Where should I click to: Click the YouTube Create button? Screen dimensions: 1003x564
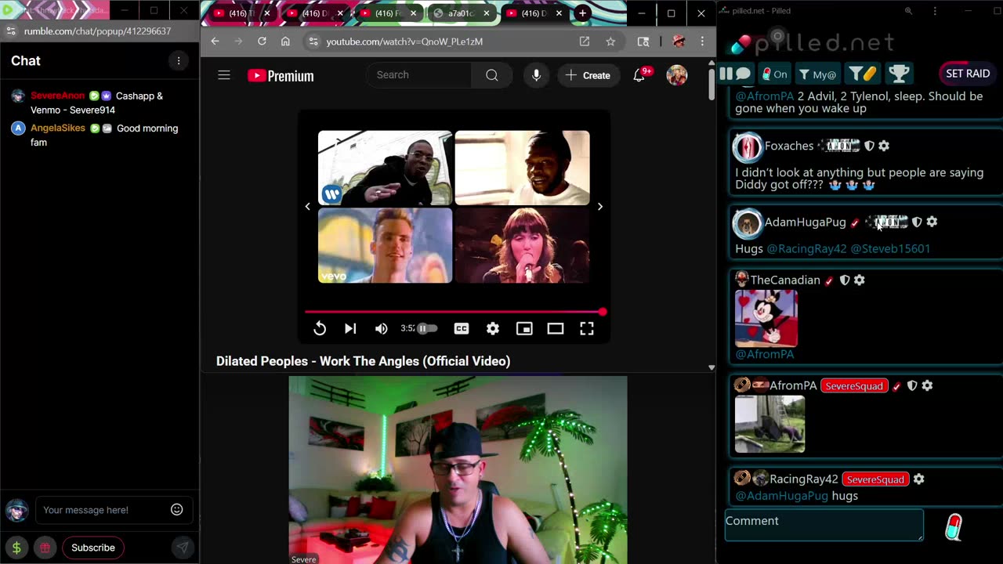click(588, 75)
